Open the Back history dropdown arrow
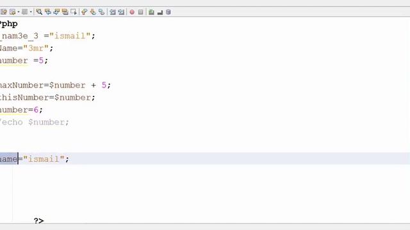410x230 pixels. coord(19,12)
